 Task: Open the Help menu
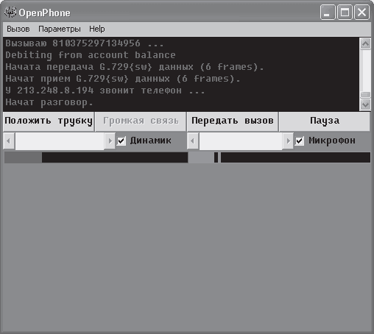pos(97,29)
